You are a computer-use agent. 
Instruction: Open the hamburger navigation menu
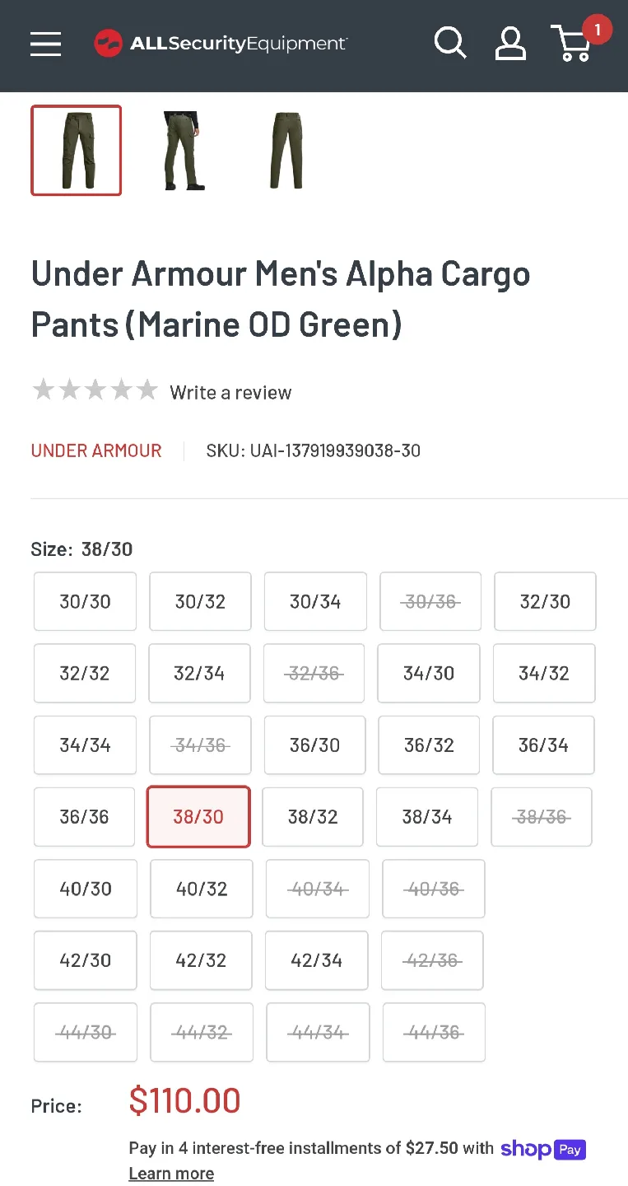(x=45, y=44)
